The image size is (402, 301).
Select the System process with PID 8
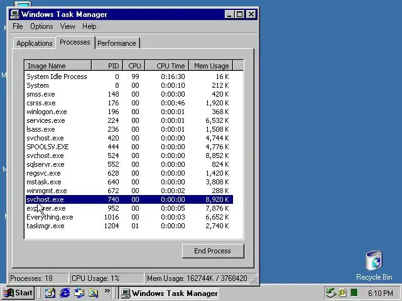click(x=129, y=85)
